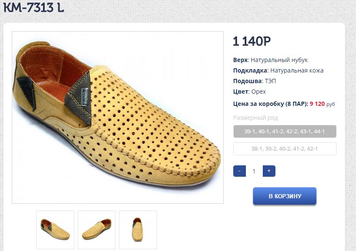Click the 'Подкладка: Натуральная кожа' line

tap(278, 70)
